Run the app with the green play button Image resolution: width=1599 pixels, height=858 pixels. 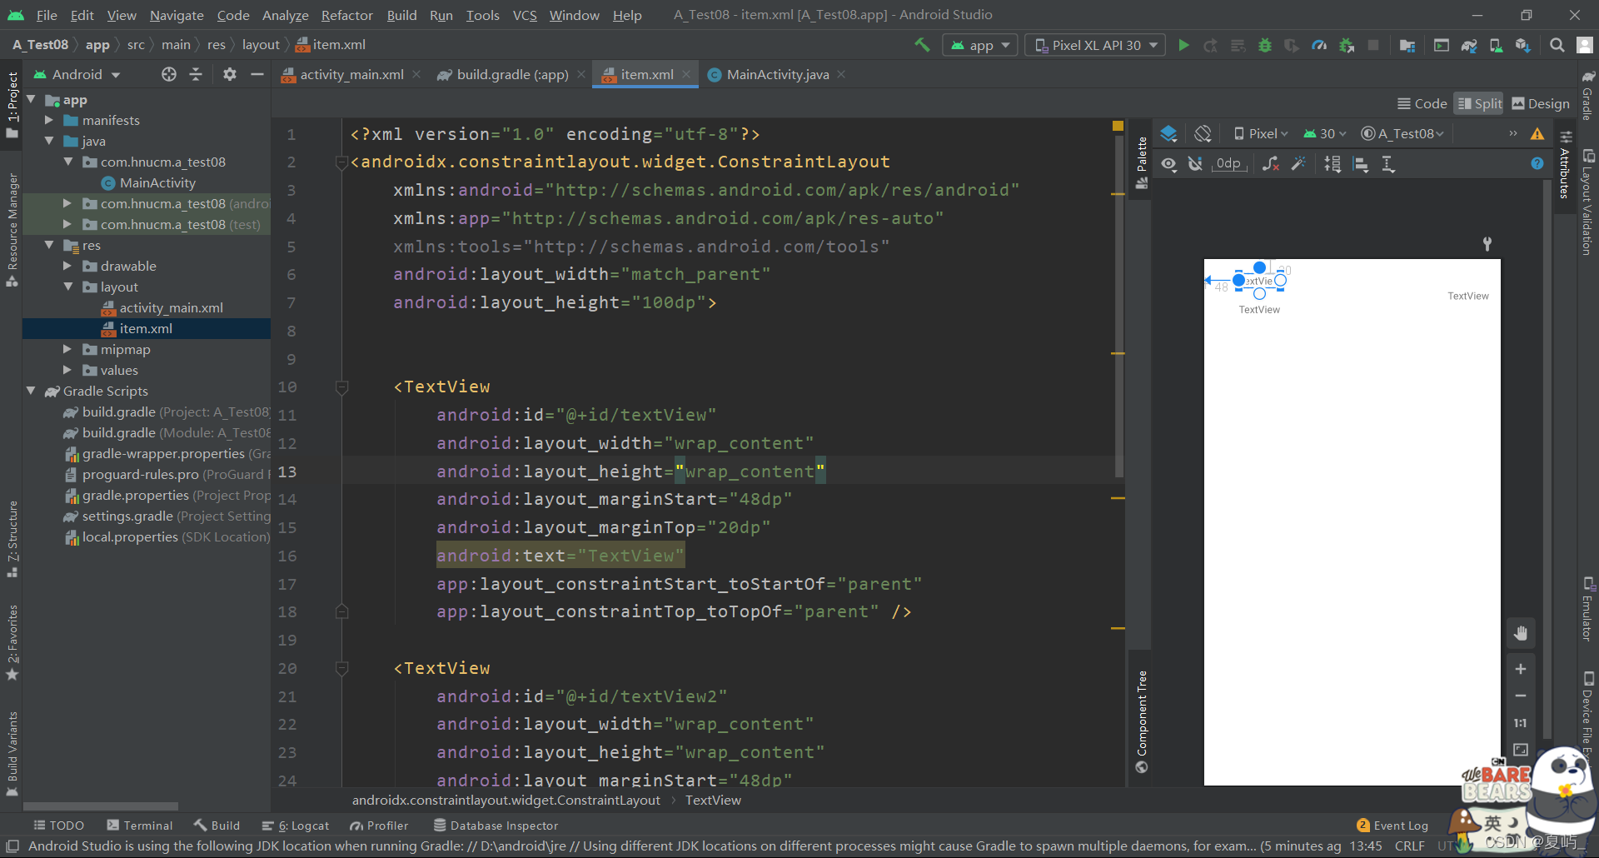(x=1183, y=45)
